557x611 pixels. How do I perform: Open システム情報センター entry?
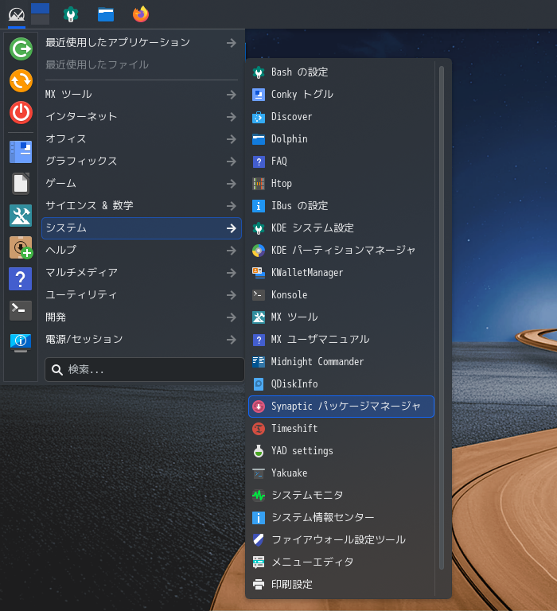point(341,517)
